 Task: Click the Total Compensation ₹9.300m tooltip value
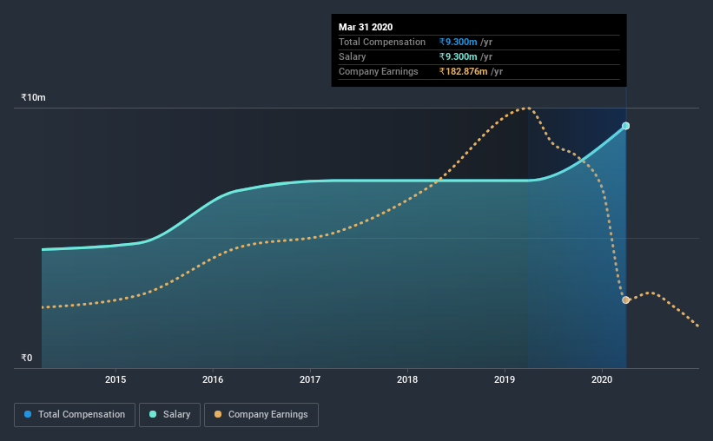(458, 42)
